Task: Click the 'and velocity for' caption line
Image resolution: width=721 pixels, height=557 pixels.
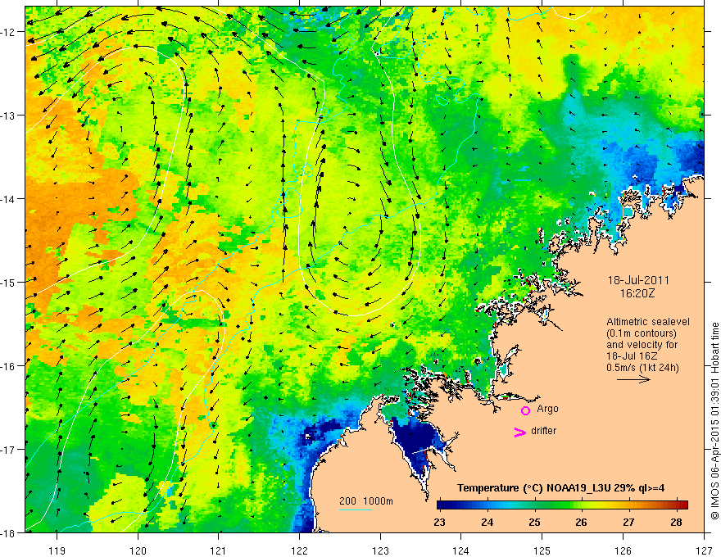Action: pos(642,345)
